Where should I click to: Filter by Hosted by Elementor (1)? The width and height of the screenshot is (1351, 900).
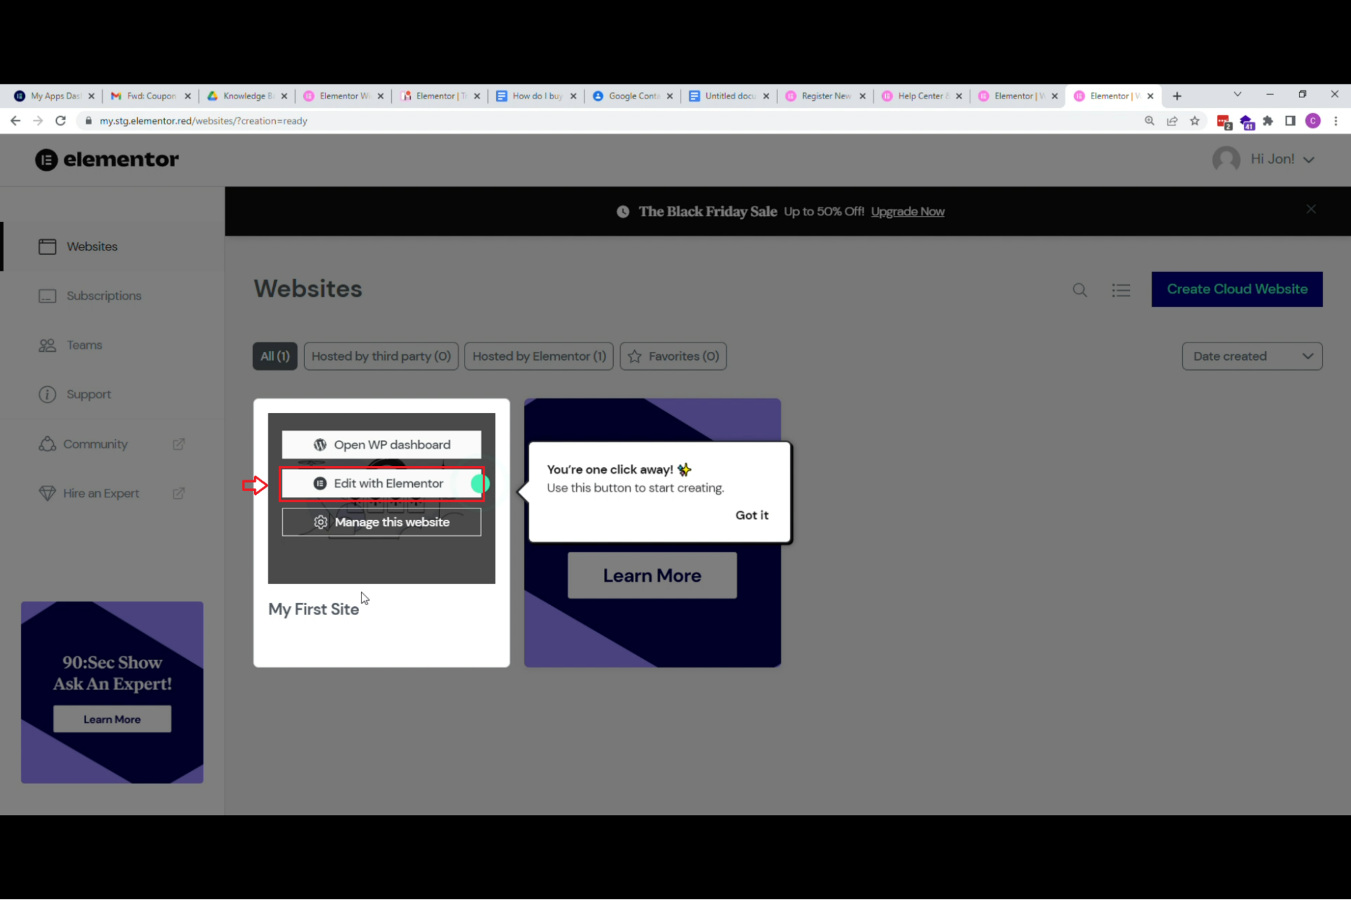coord(539,356)
